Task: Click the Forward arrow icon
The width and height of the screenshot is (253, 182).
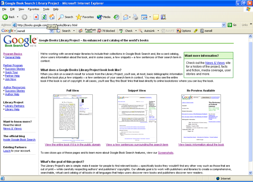Action: (x=24, y=17)
